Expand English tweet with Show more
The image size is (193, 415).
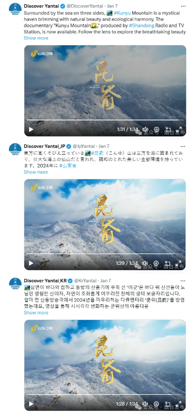pos(36,38)
